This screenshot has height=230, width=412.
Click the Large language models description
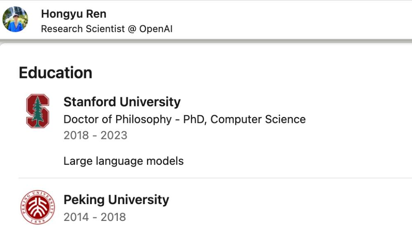124,161
